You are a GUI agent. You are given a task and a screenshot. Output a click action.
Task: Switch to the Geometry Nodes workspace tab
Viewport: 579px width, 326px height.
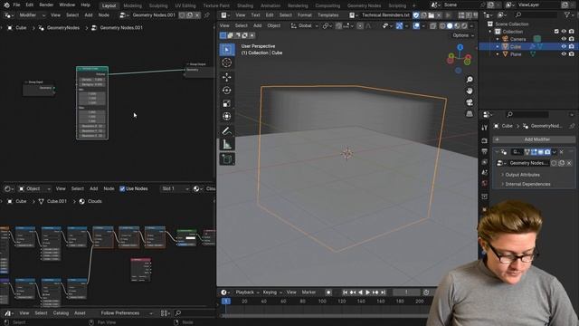tap(364, 5)
